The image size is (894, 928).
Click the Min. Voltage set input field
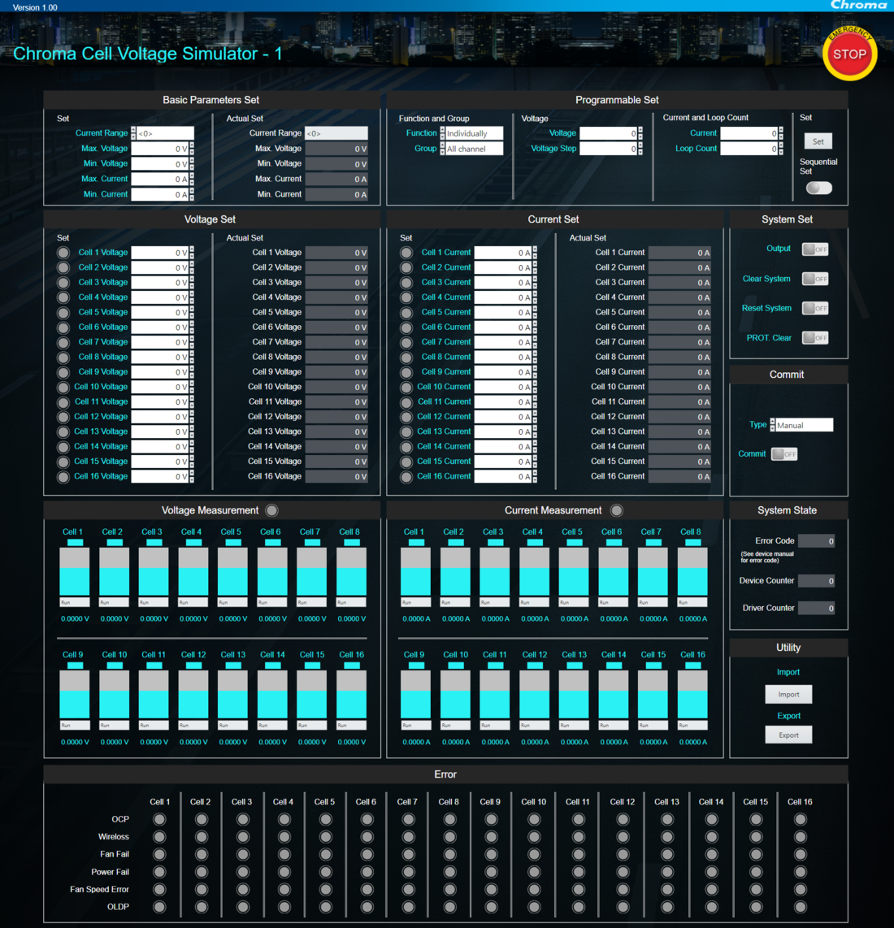point(160,164)
